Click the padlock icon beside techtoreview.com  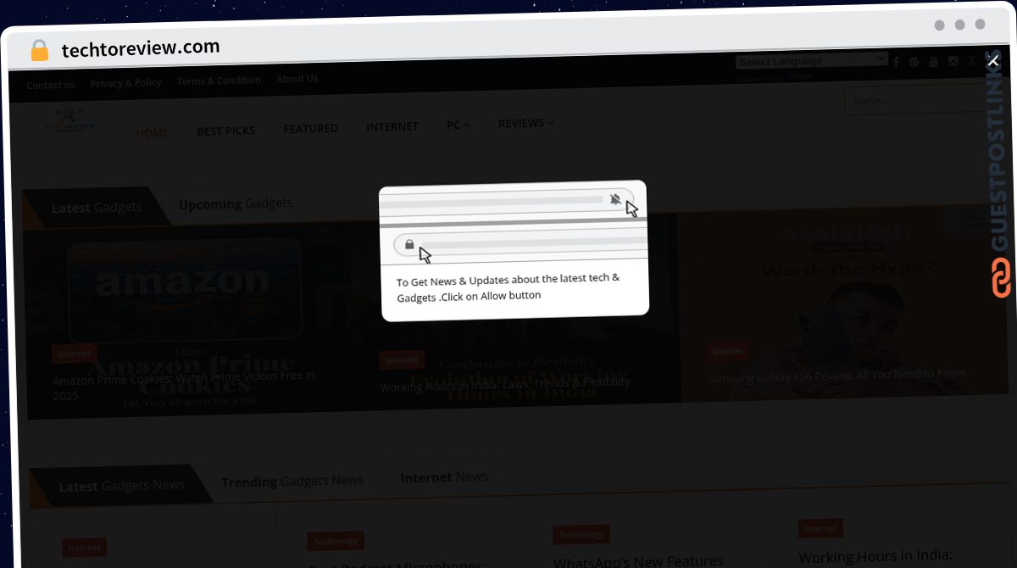tap(39, 51)
